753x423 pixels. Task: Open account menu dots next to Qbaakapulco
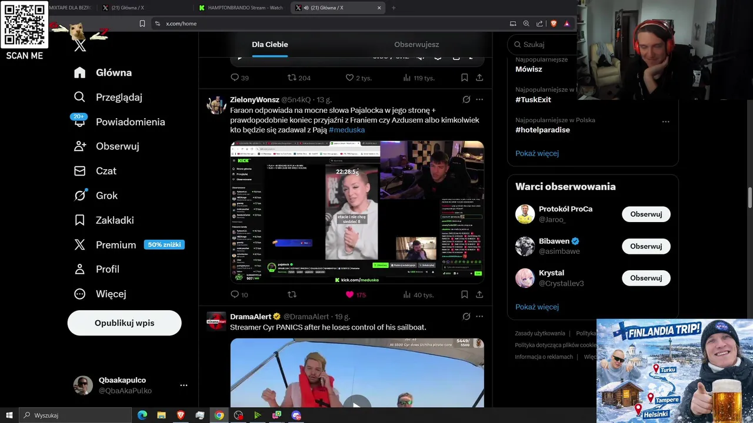184,385
